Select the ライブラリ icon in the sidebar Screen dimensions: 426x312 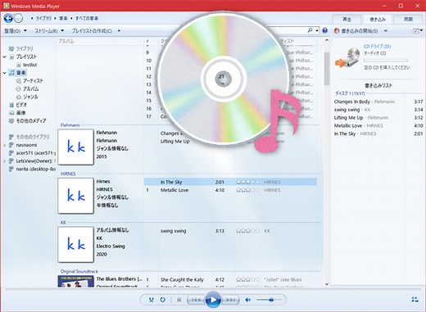pyautogui.click(x=11, y=48)
